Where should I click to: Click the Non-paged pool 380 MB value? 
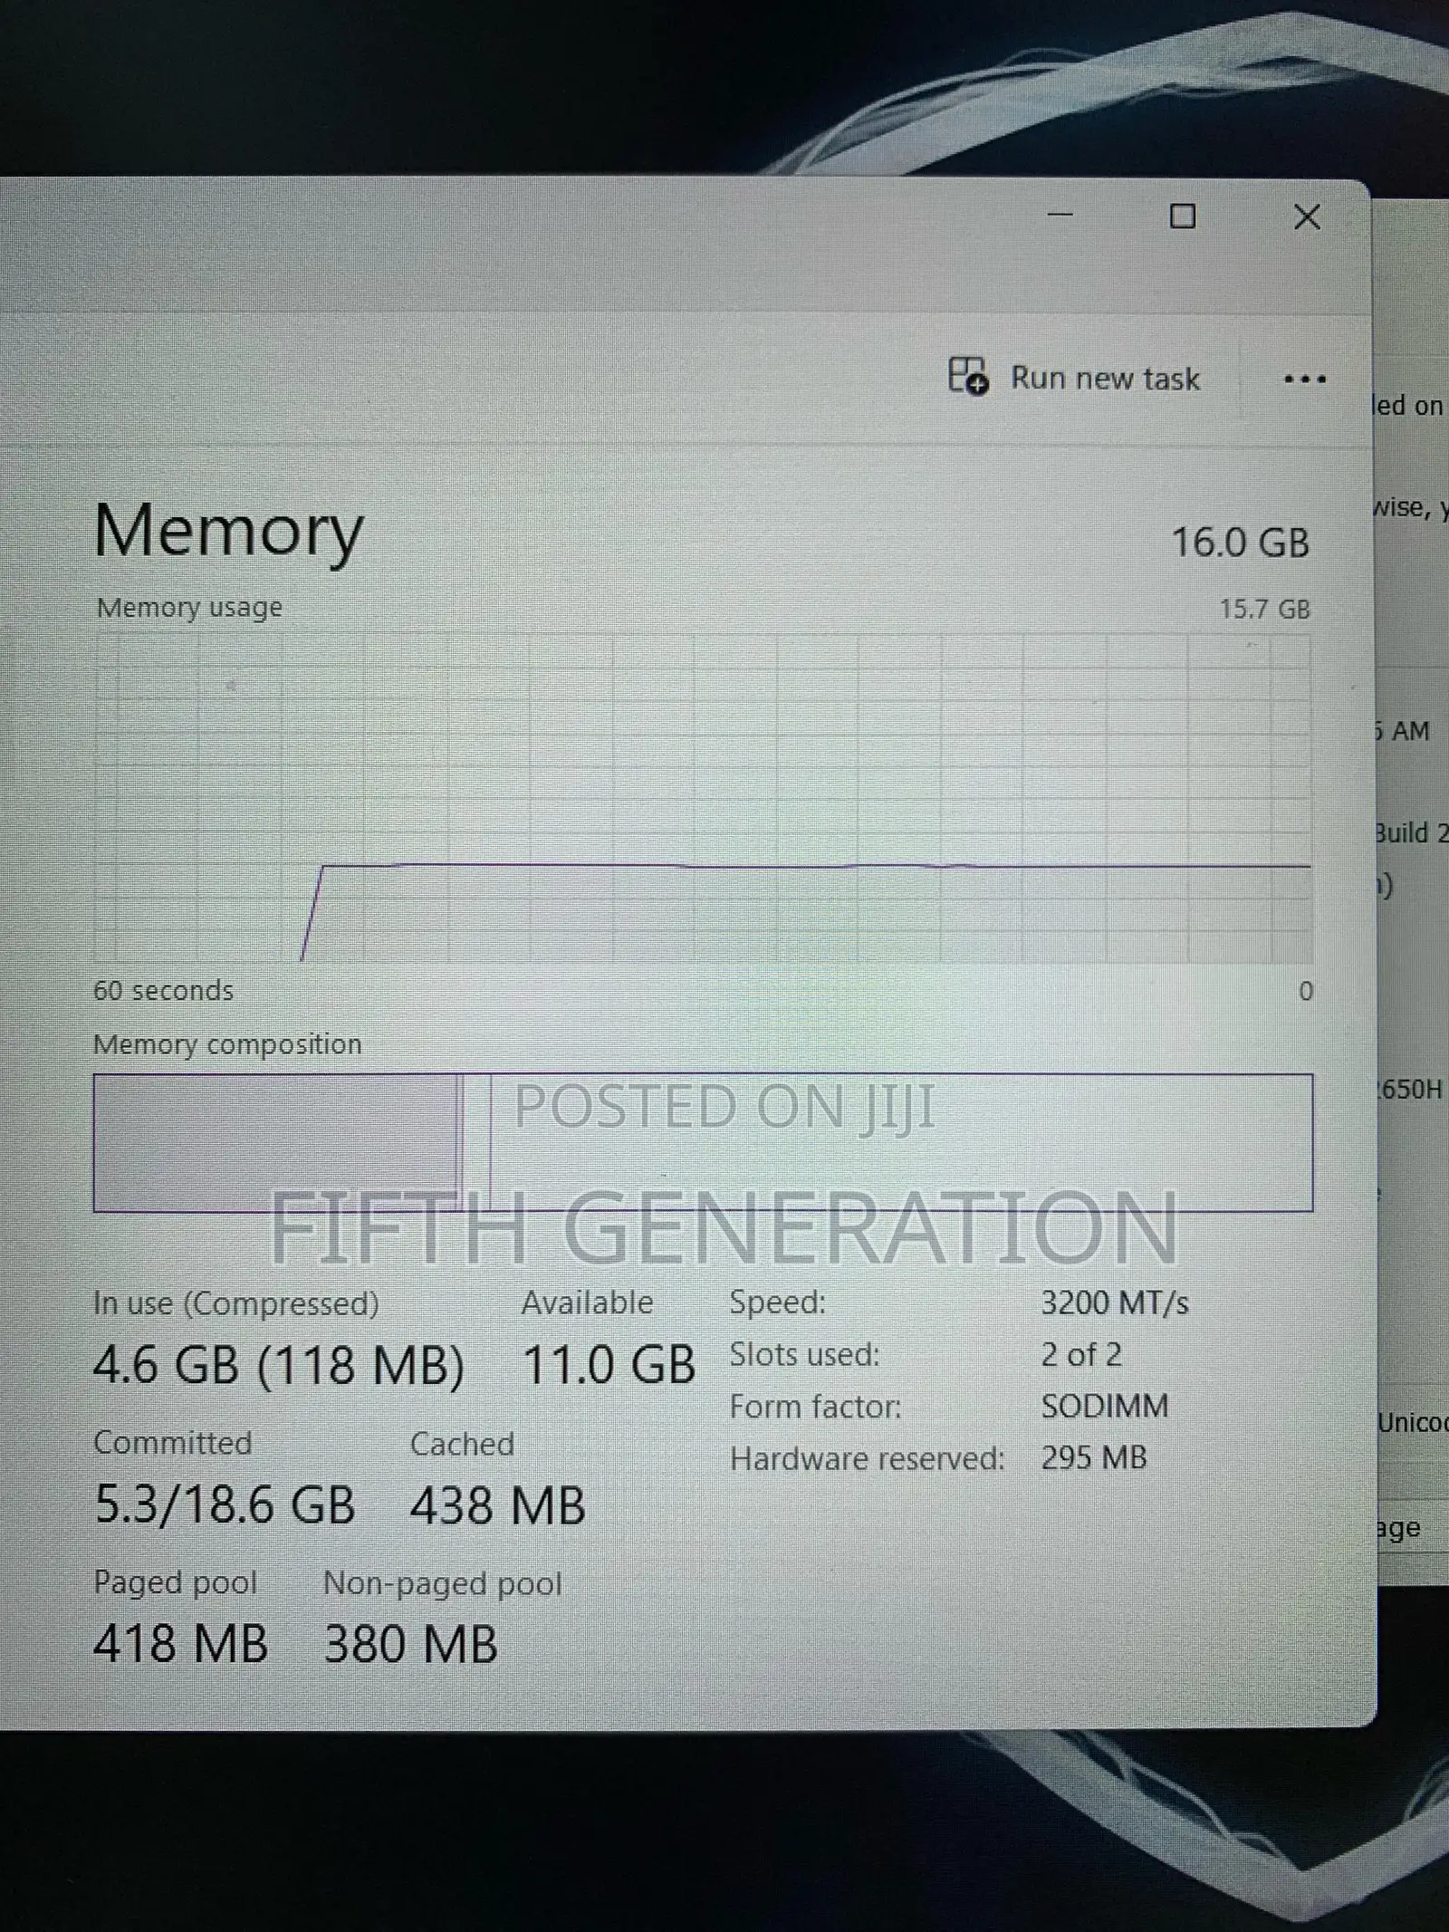(410, 1644)
